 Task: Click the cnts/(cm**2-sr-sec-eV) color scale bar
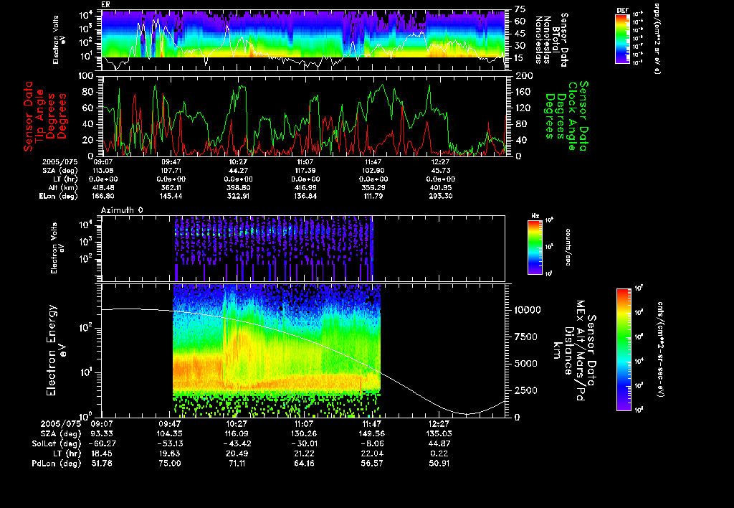pyautogui.click(x=624, y=349)
